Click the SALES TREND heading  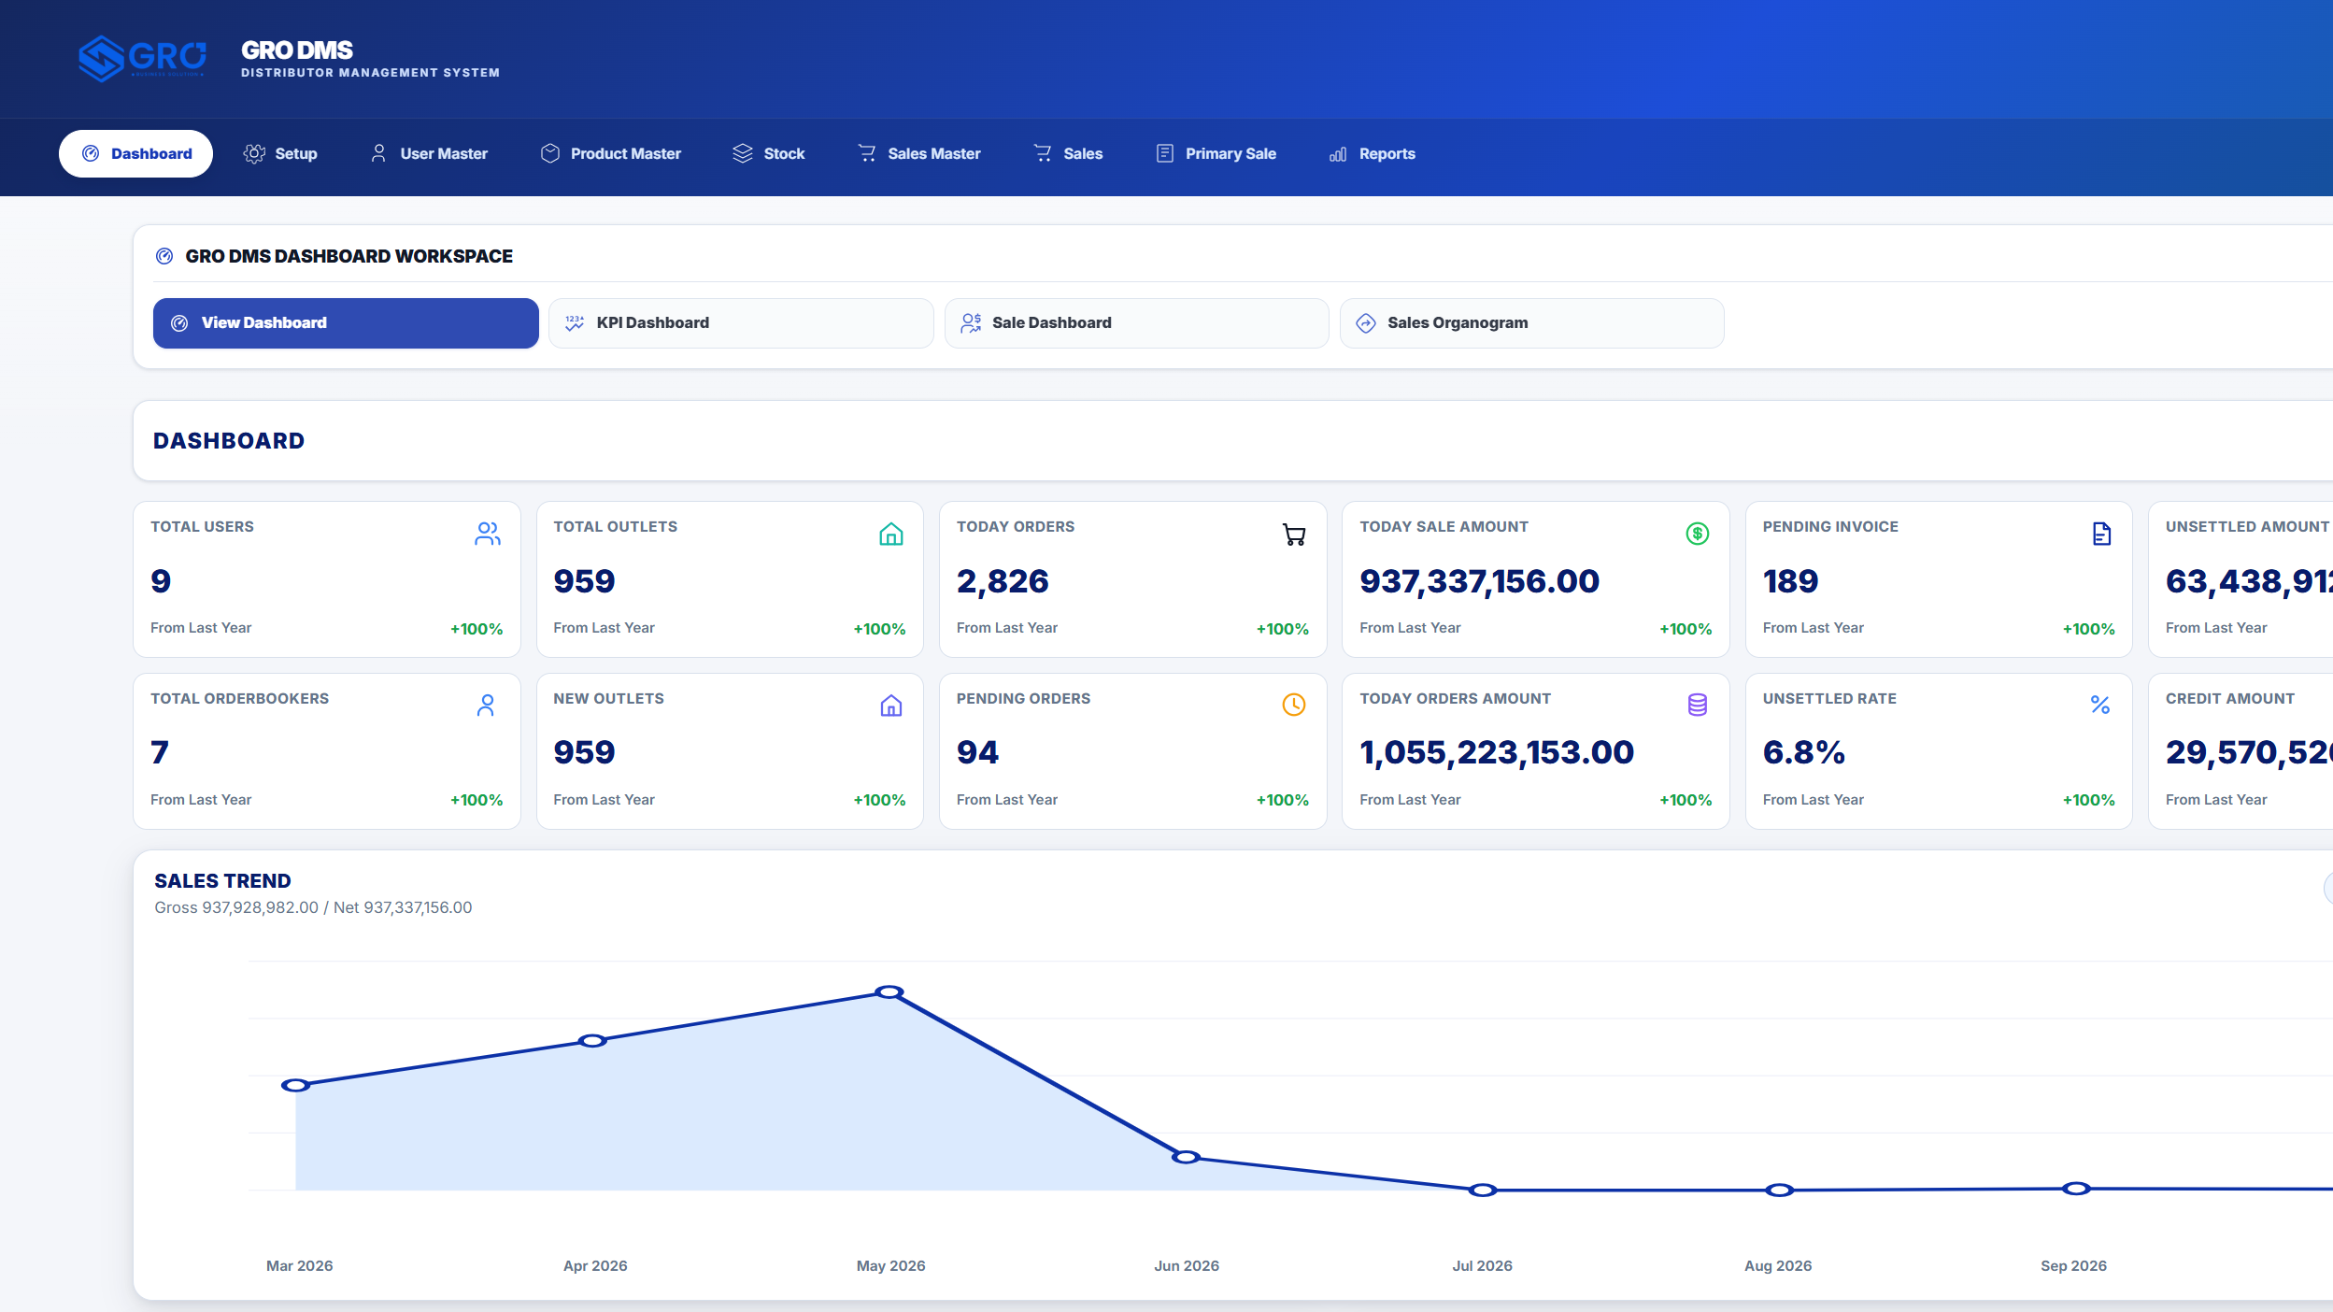tap(222, 881)
